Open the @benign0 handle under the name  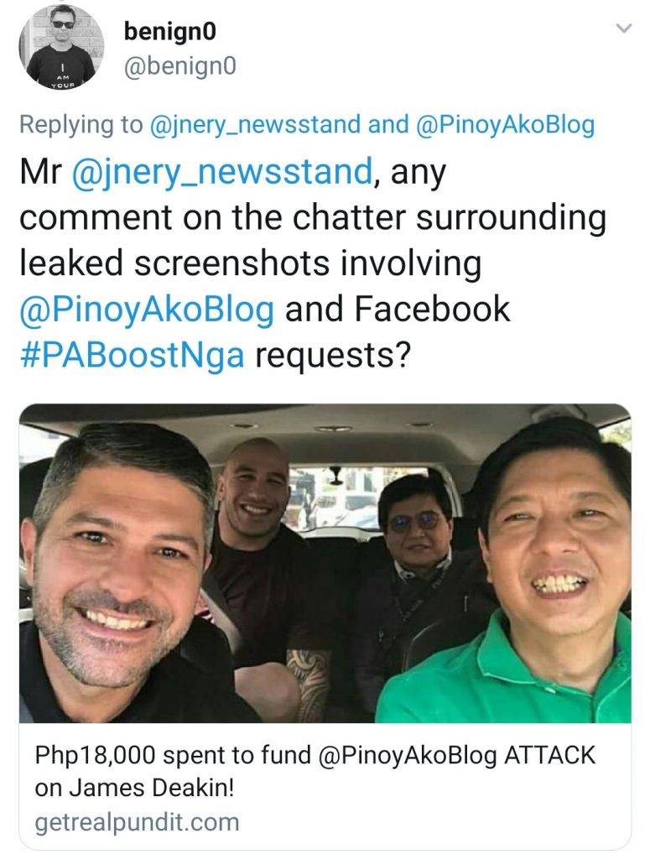[x=180, y=66]
